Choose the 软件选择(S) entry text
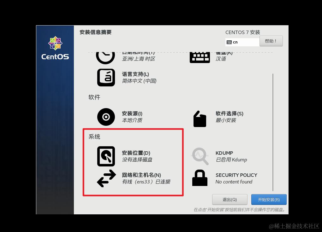322x232 pixels. [230, 113]
